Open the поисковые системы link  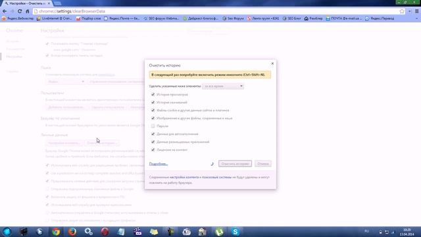coord(217,177)
